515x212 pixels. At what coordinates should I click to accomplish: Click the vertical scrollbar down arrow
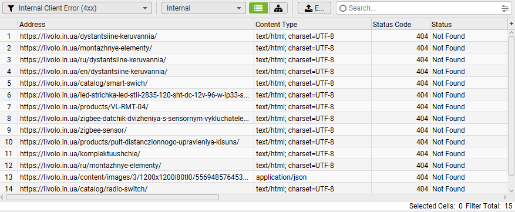(511, 190)
